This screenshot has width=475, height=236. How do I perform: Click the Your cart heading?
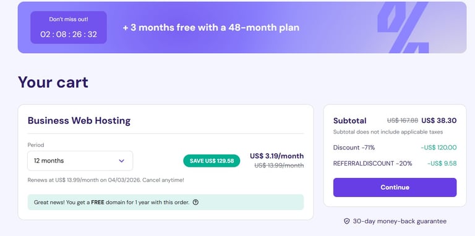point(53,82)
